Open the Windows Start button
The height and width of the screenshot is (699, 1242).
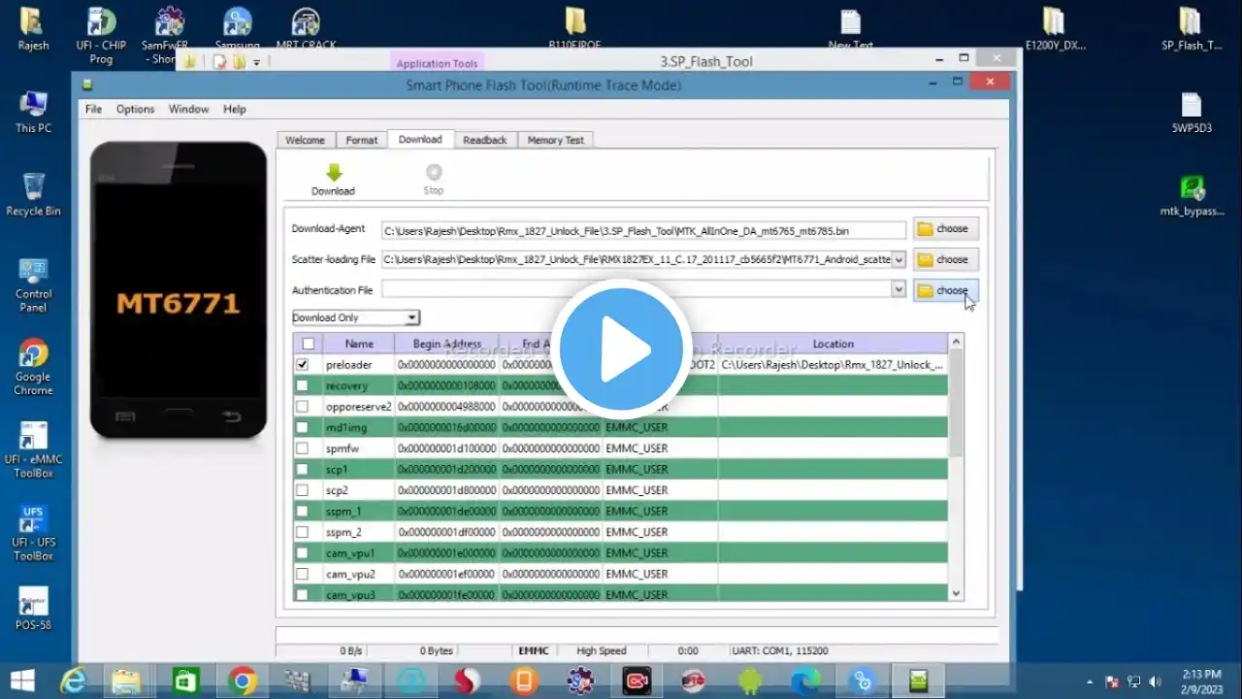[23, 681]
